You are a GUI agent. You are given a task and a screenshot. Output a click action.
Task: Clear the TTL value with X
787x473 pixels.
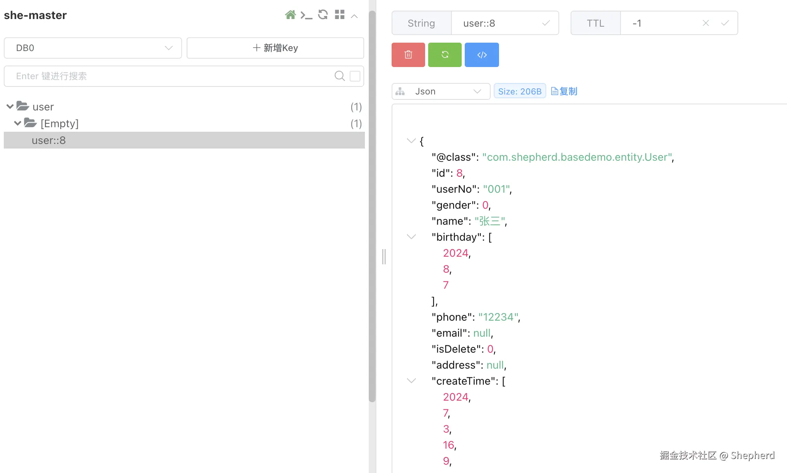705,23
